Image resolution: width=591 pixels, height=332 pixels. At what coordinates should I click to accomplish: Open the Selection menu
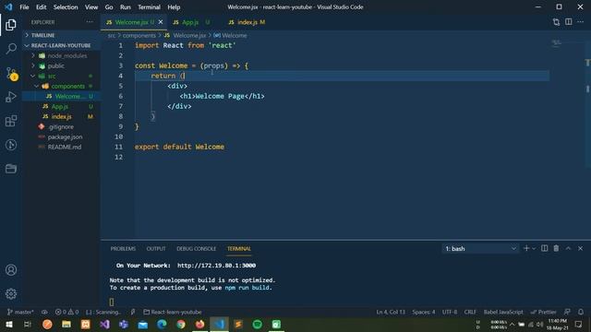(x=66, y=6)
